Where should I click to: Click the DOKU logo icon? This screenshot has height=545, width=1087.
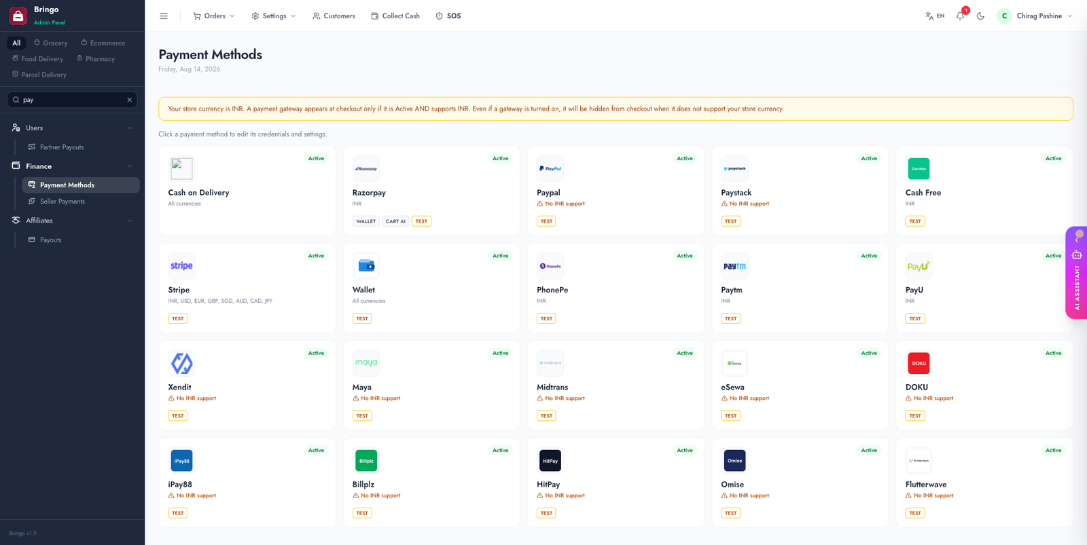pos(919,363)
